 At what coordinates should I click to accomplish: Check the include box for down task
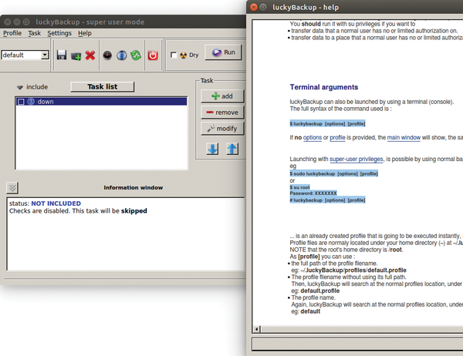click(21, 102)
